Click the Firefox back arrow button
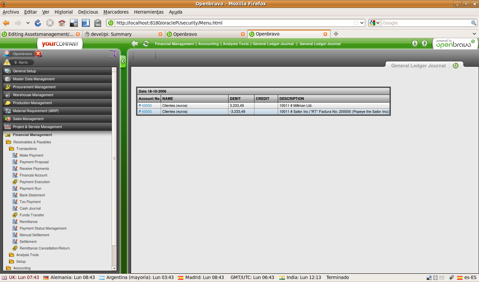 click(x=6, y=23)
